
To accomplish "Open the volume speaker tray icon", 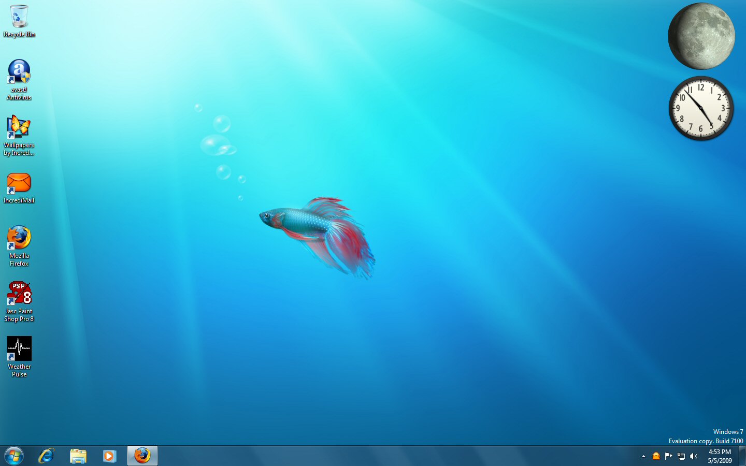I will tap(694, 456).
